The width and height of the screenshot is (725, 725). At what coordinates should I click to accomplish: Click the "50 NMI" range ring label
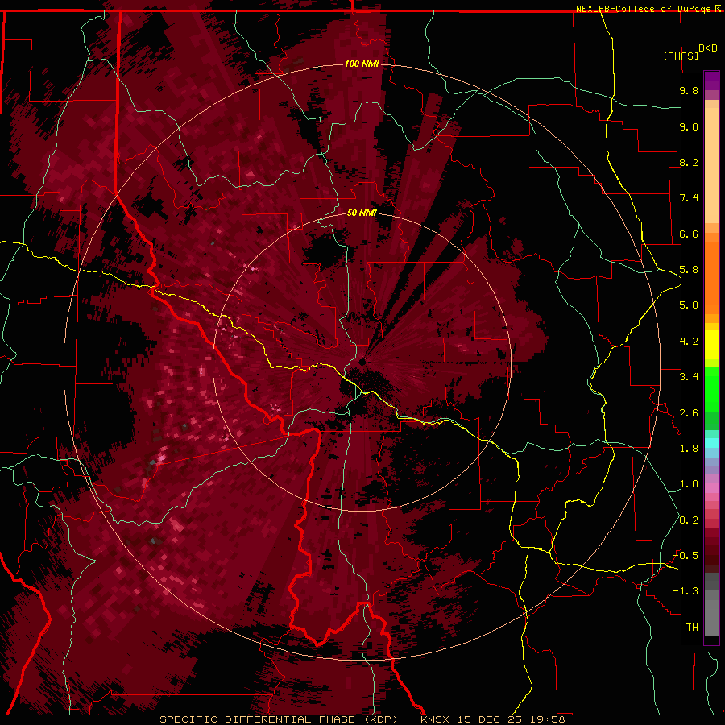[362, 213]
